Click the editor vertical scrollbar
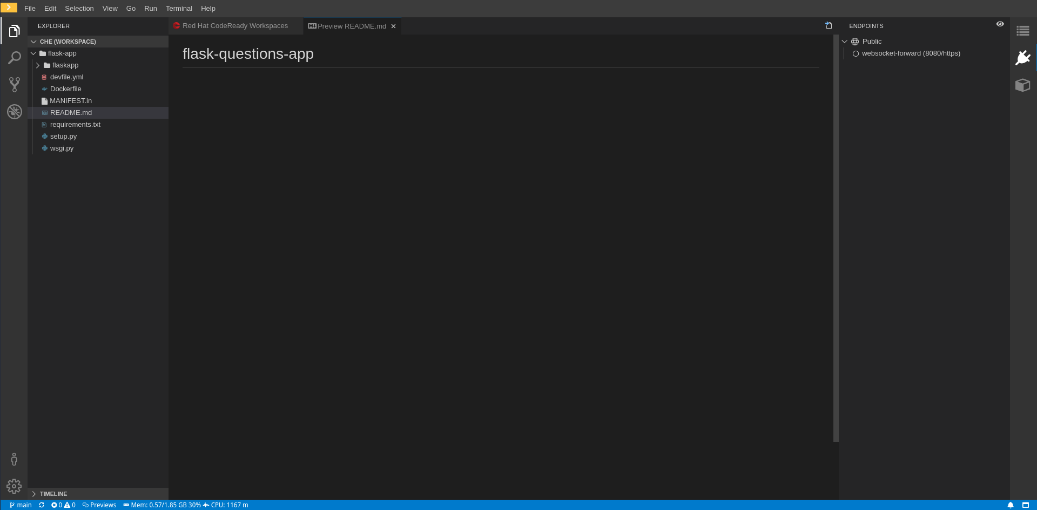The width and height of the screenshot is (1037, 510). (x=836, y=237)
